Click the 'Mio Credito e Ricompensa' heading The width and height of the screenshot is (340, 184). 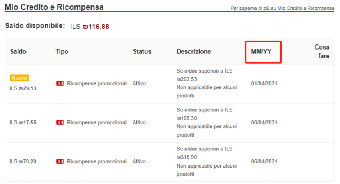(54, 7)
